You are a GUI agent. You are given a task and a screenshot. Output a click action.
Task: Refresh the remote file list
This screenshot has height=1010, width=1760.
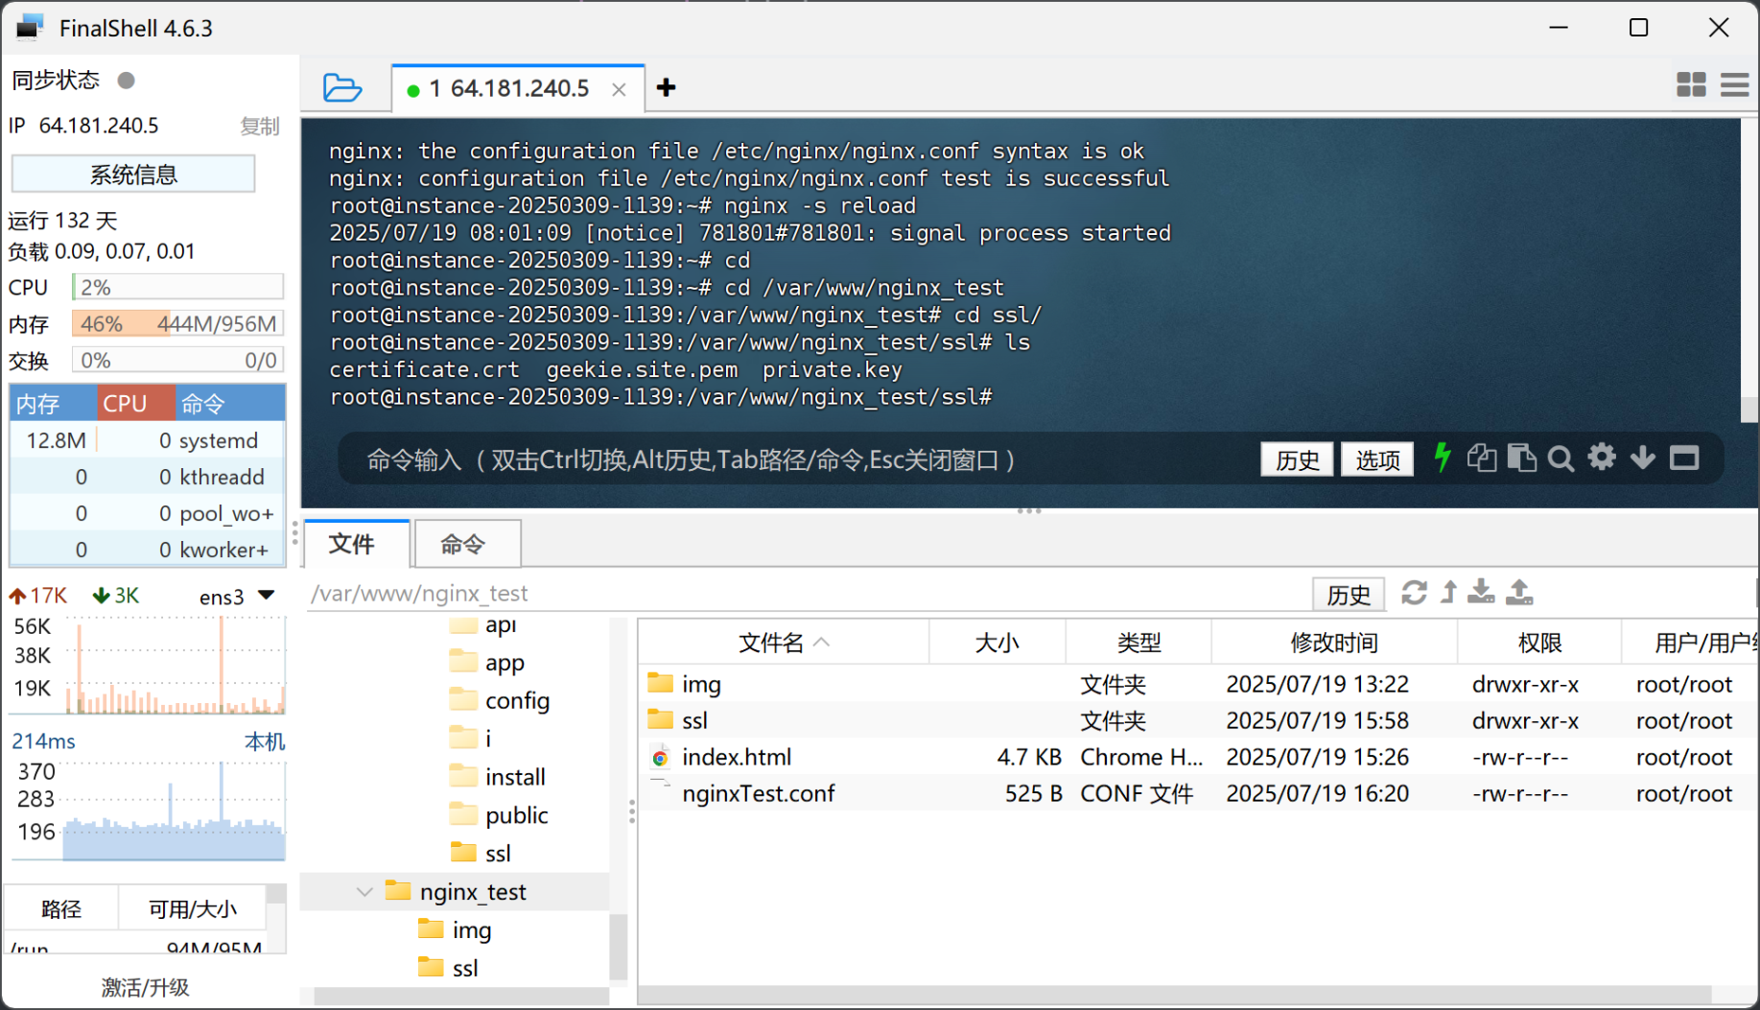1414,593
